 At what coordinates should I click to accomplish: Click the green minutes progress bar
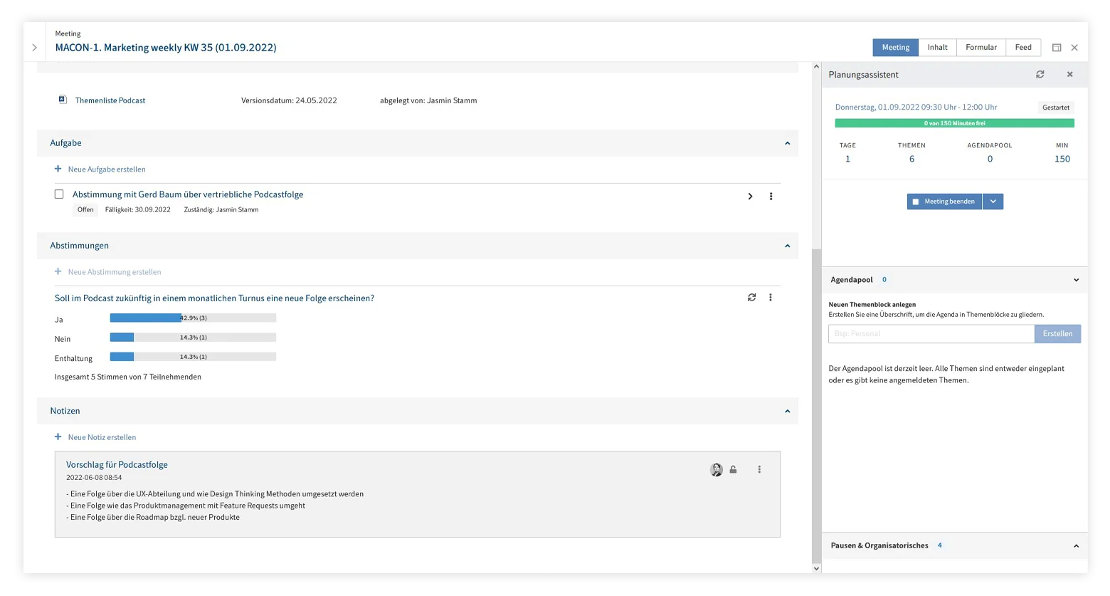(954, 123)
